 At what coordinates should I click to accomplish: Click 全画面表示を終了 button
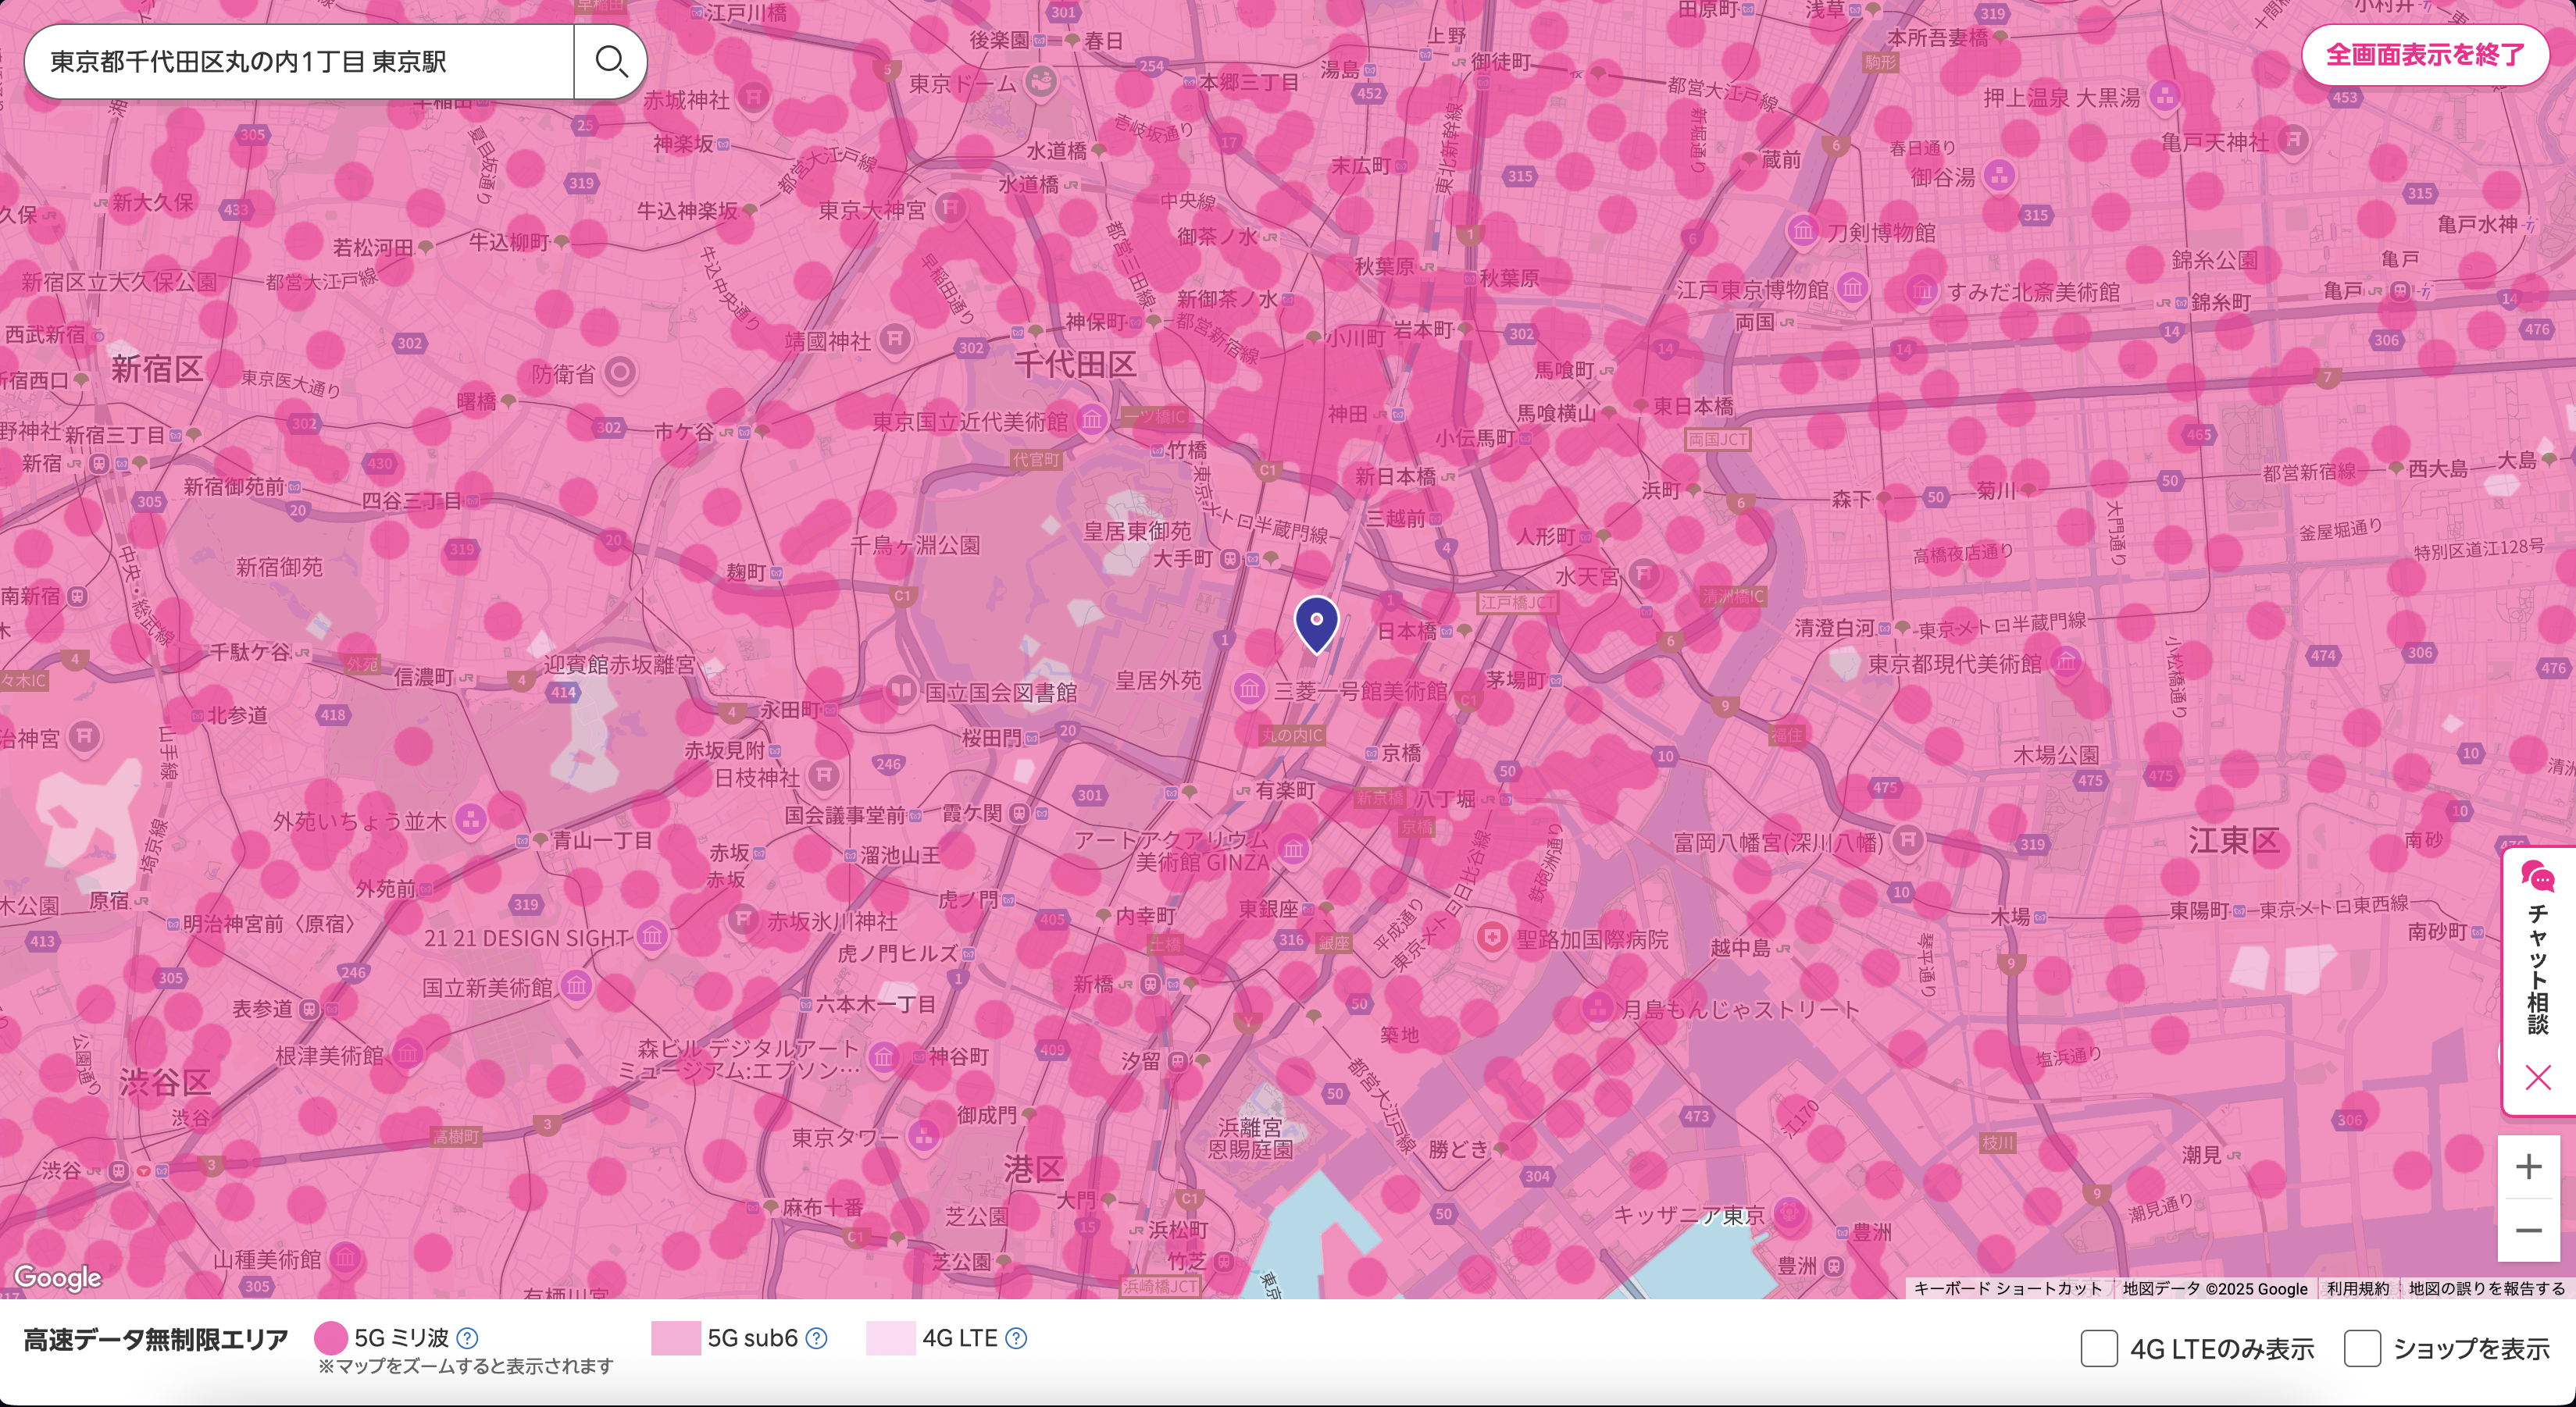pyautogui.click(x=2425, y=55)
